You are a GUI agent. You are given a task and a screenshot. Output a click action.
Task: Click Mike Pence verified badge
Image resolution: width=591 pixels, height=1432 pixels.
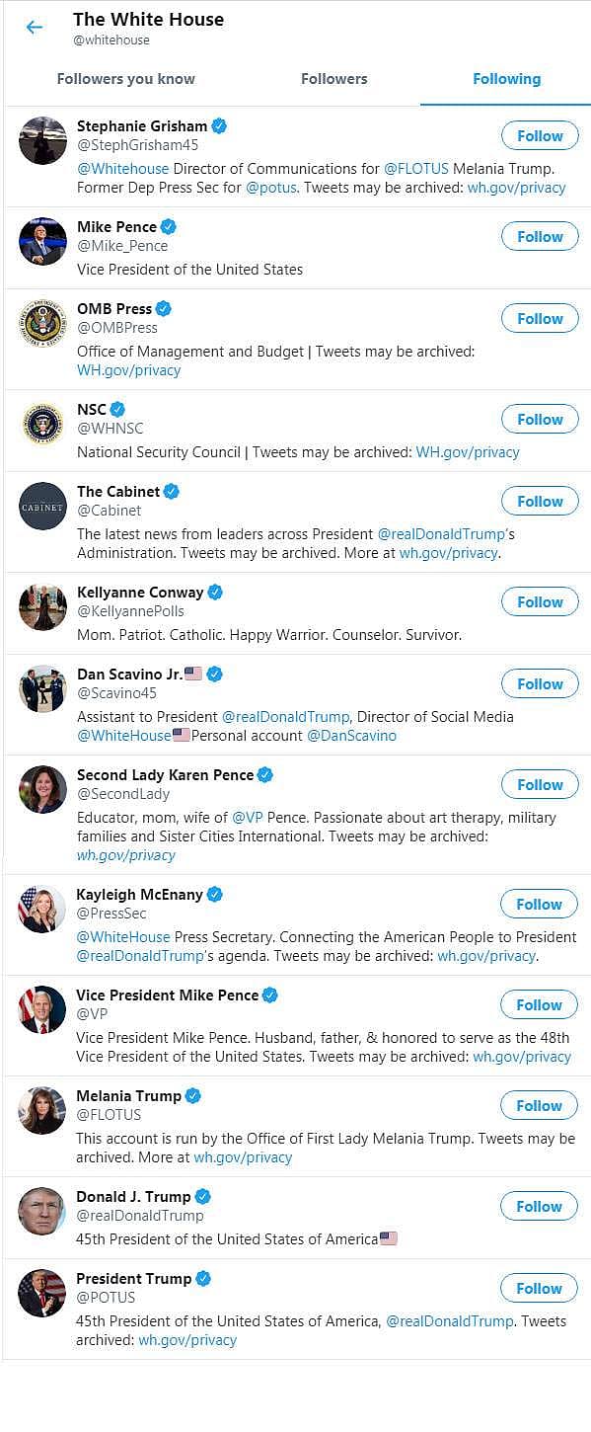pos(168,227)
